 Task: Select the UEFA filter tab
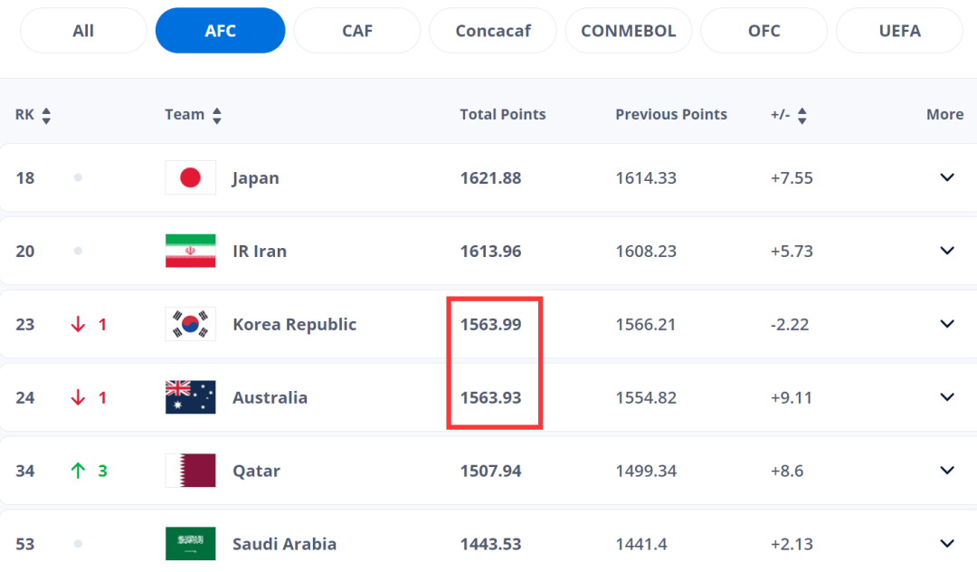click(x=900, y=31)
